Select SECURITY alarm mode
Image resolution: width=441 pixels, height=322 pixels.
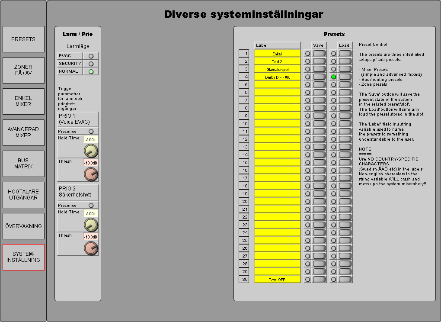coord(91,64)
